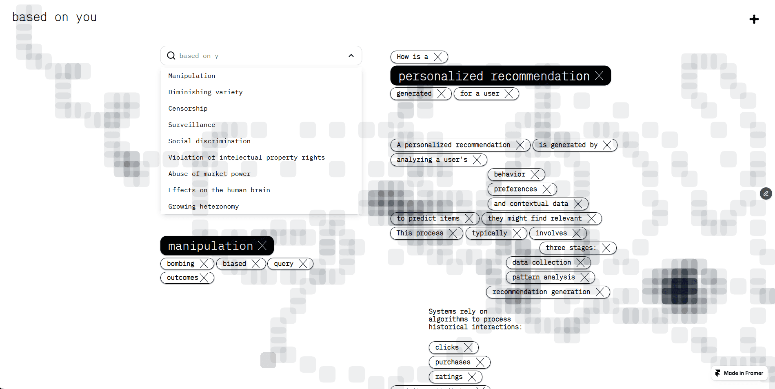Screen dimensions: 775x389
Task: Choose 'Censorship' in the dropdown
Action: pyautogui.click(x=261, y=109)
